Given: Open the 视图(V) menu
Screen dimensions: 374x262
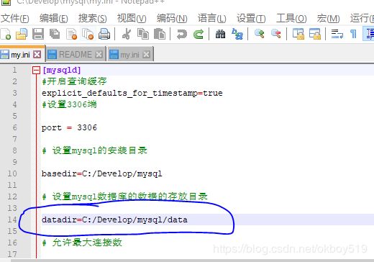Looking at the screenshot, I should (x=132, y=18).
